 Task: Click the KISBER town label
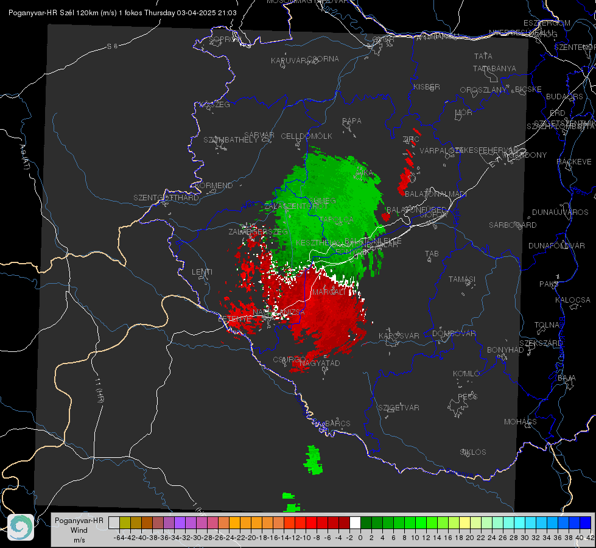[427, 86]
